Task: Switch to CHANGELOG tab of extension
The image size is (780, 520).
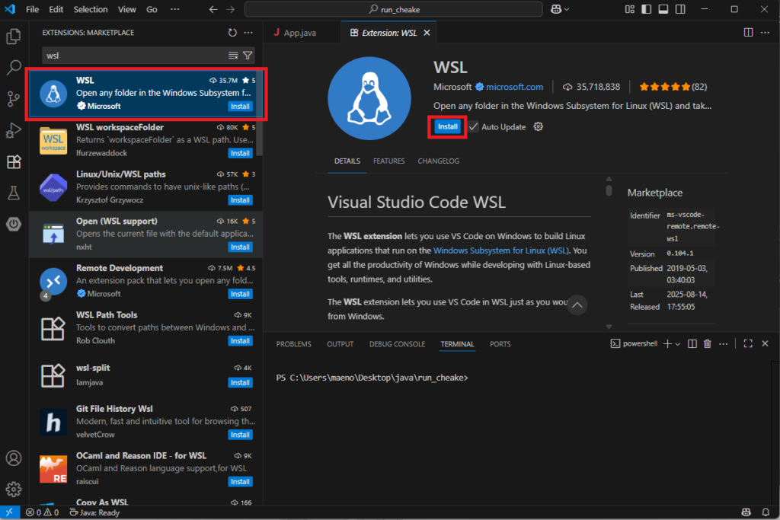Action: 438,161
